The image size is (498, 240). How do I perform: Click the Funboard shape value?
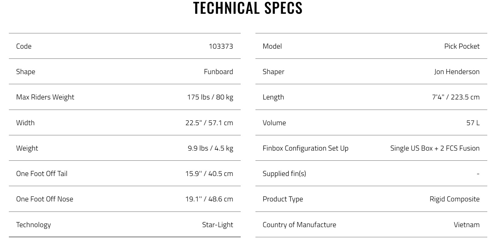tap(218, 72)
